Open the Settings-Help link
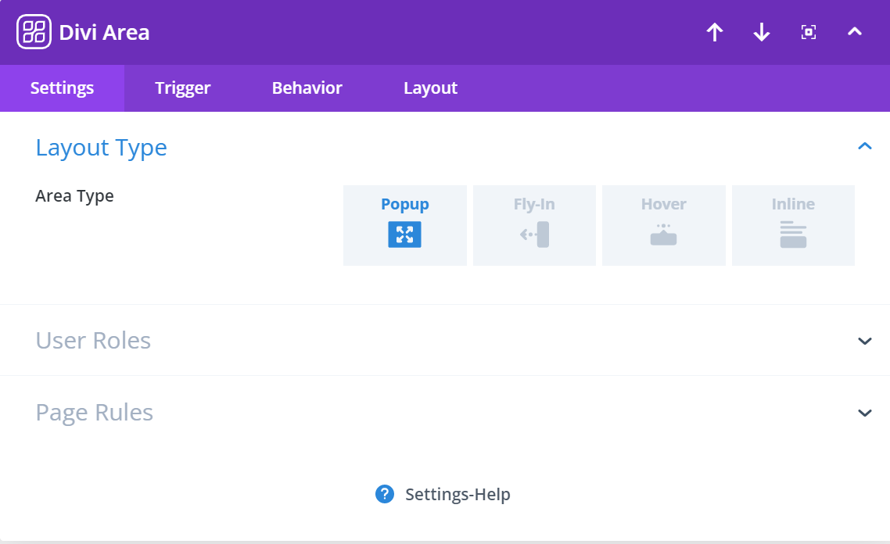 pos(458,494)
